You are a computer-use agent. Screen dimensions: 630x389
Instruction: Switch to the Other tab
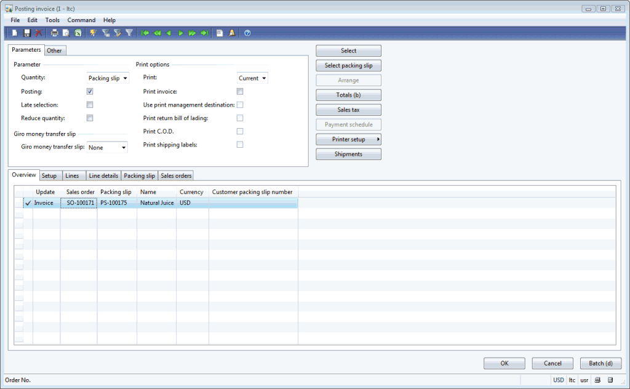pos(54,50)
